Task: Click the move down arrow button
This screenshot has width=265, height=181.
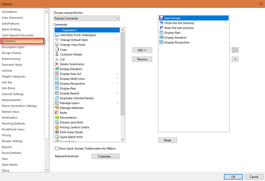Action: [235, 59]
